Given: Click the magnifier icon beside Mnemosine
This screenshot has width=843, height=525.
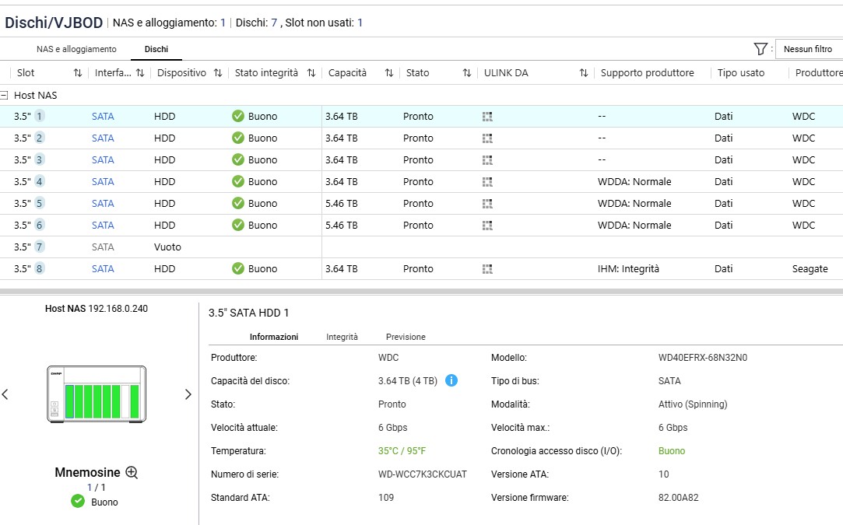Looking at the screenshot, I should 132,472.
